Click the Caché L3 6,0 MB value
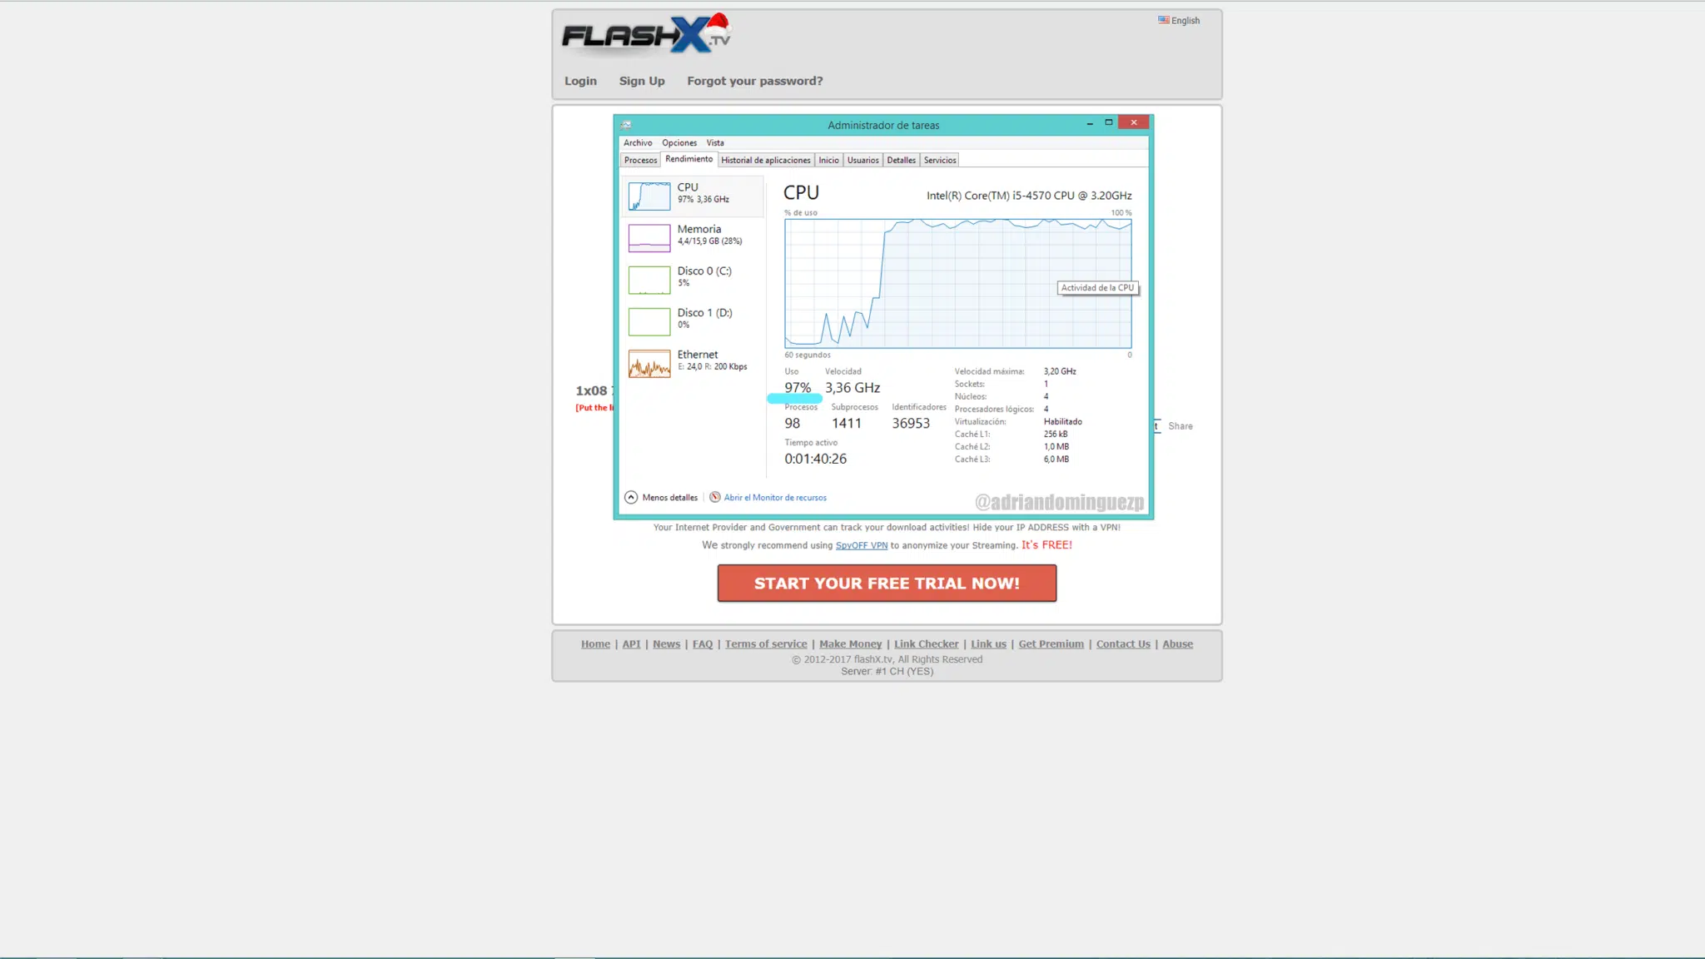The image size is (1705, 959). click(x=1056, y=460)
